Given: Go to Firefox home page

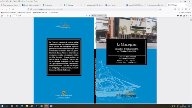Looking at the screenshot, I should (x=13, y=9).
